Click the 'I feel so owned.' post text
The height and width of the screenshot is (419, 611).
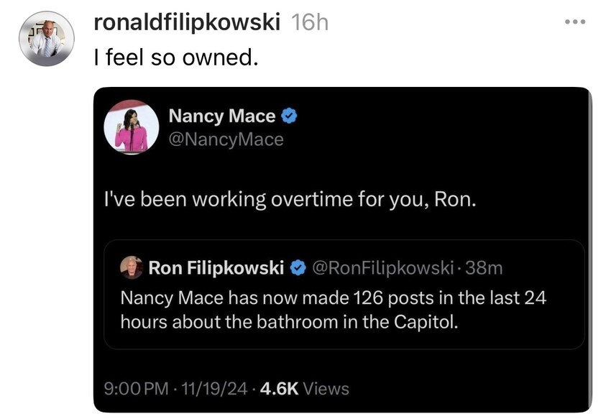[x=175, y=57]
